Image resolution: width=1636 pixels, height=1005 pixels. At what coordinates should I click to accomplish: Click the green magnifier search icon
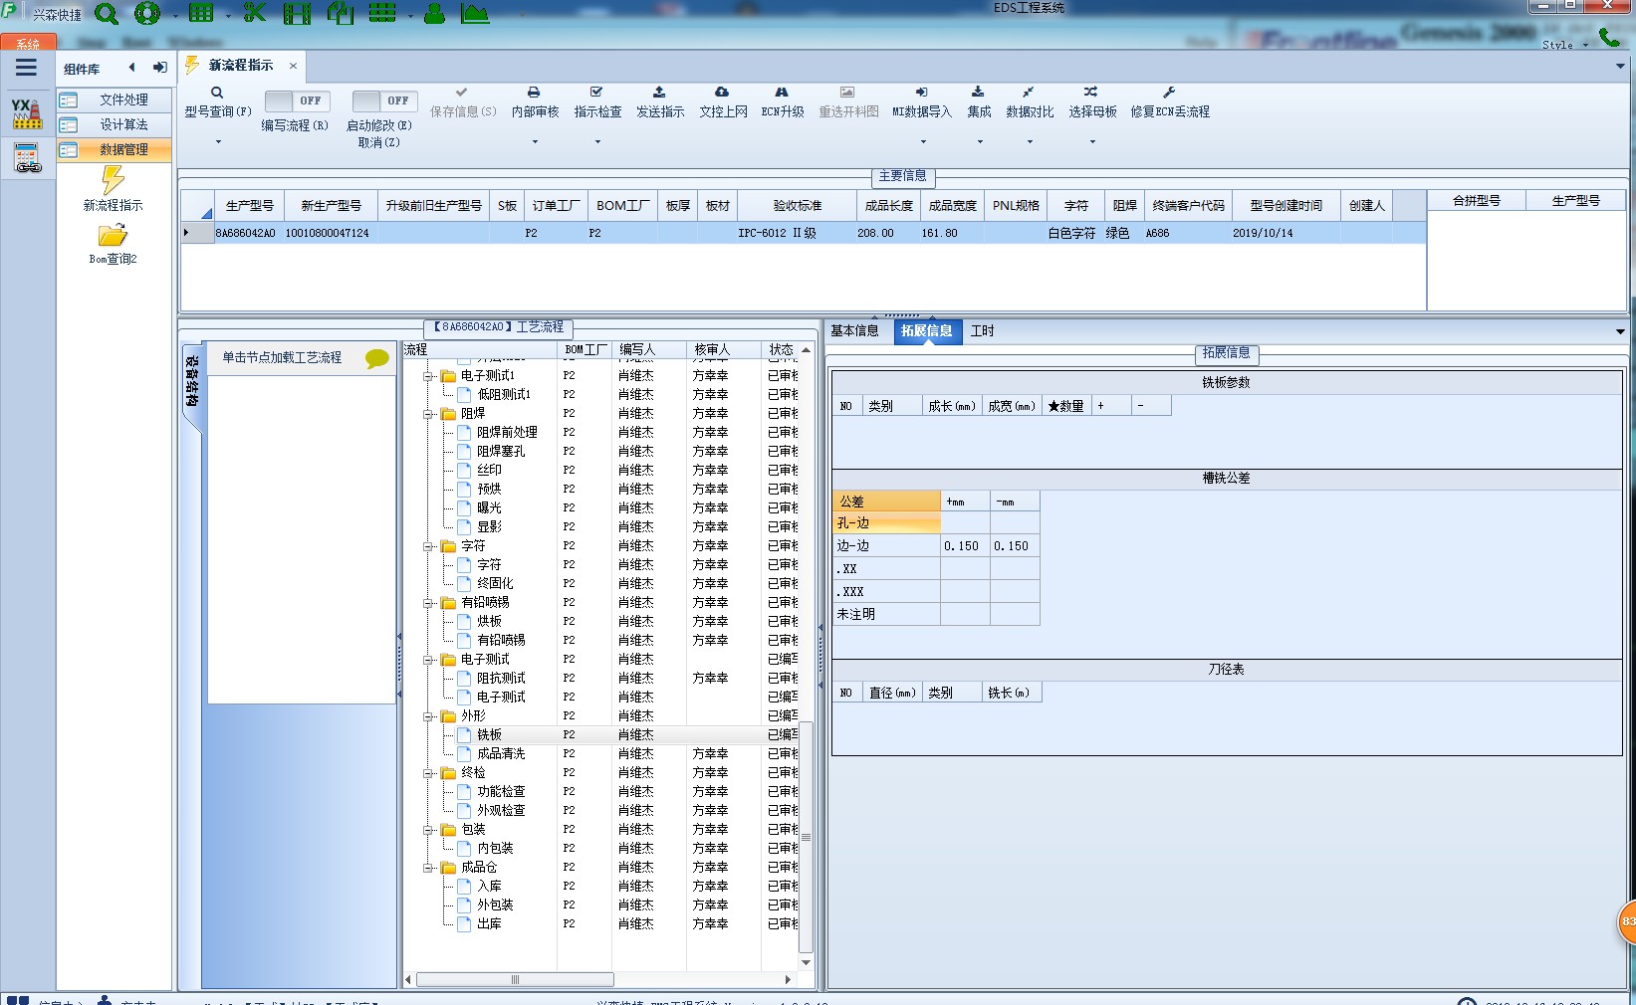click(x=107, y=14)
